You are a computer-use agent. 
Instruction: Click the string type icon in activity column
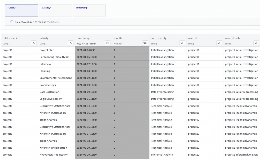point(71,43)
